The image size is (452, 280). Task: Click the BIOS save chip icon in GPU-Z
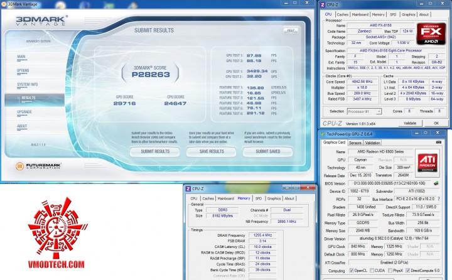pos(436,183)
